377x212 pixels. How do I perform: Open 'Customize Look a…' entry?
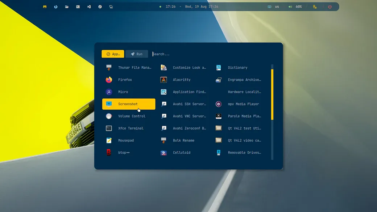click(x=183, y=68)
